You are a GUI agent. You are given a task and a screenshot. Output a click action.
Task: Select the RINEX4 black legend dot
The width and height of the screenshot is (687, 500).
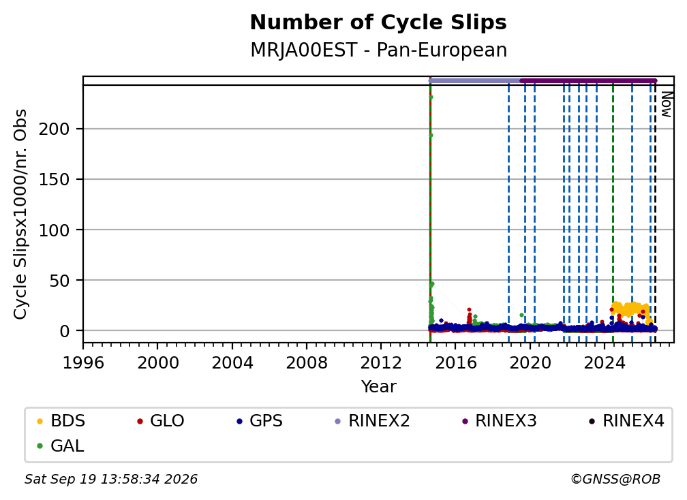click(592, 422)
